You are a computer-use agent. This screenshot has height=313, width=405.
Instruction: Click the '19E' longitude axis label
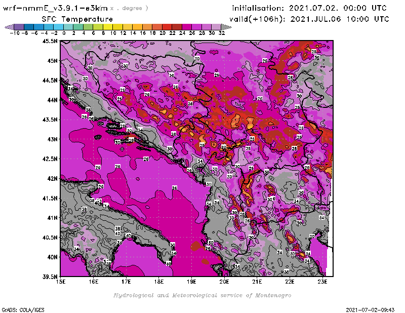tap(192, 282)
